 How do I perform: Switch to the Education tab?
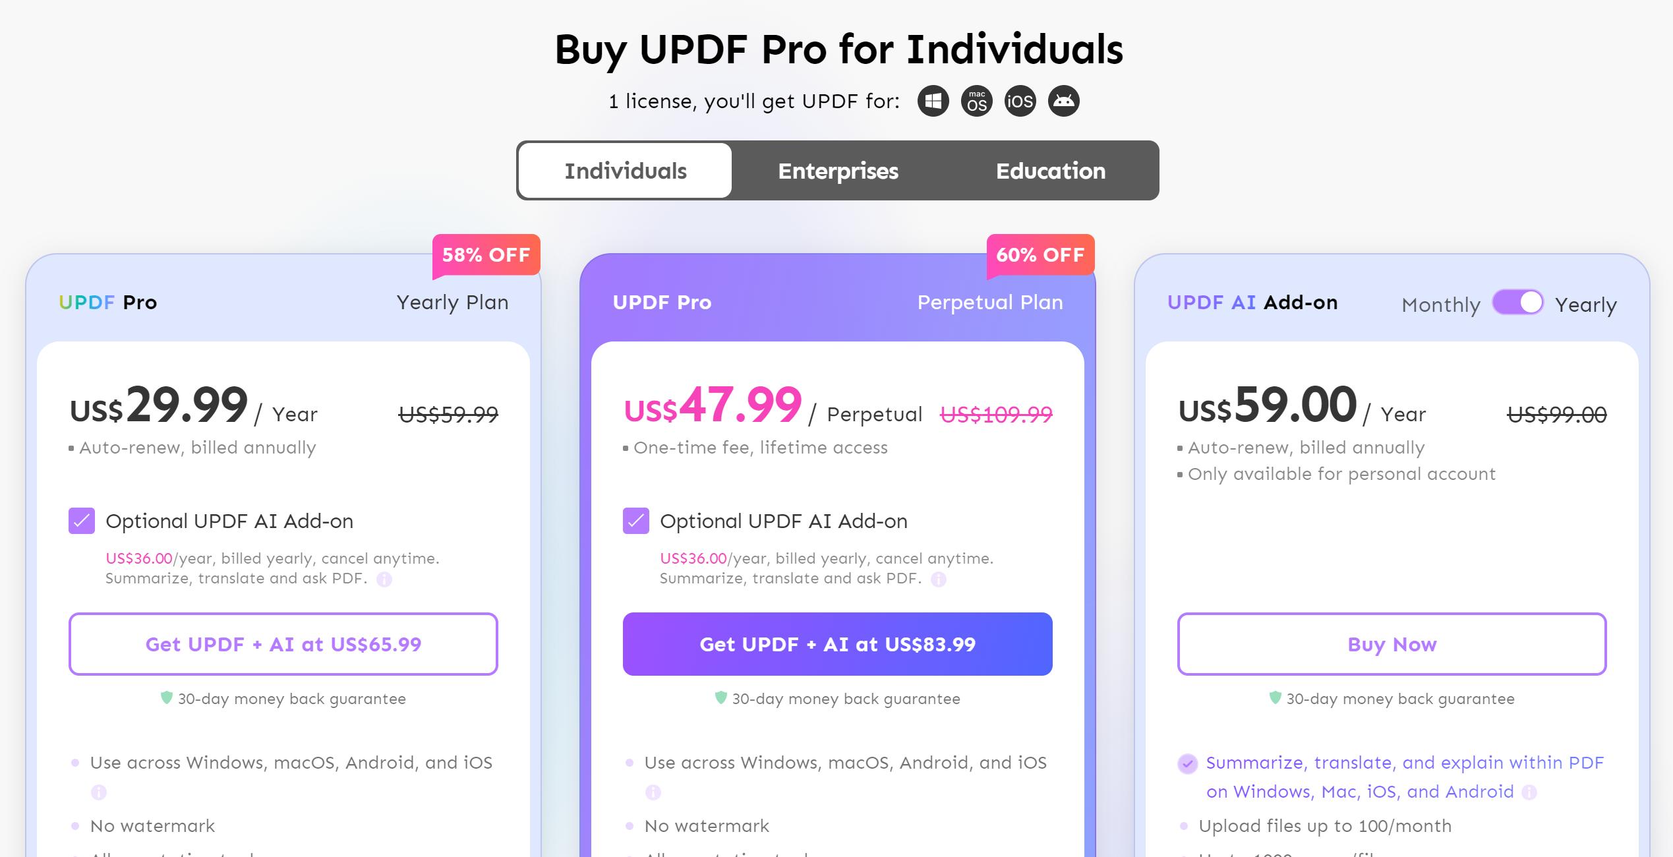1050,171
